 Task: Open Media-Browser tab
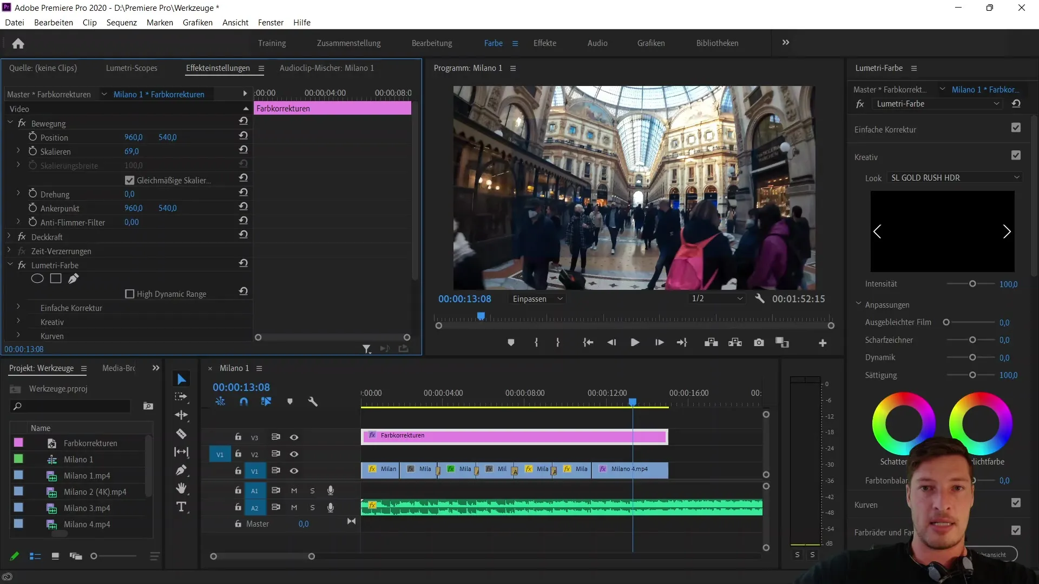coord(119,368)
